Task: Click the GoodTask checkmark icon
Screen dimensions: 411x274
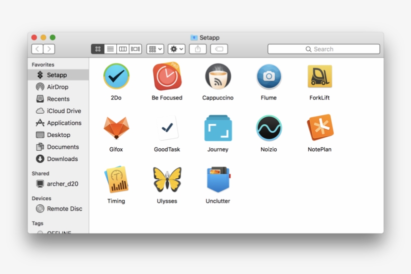Action: pos(167,128)
